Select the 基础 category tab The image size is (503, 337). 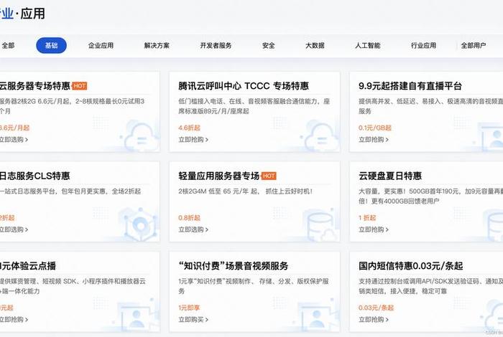pos(51,45)
